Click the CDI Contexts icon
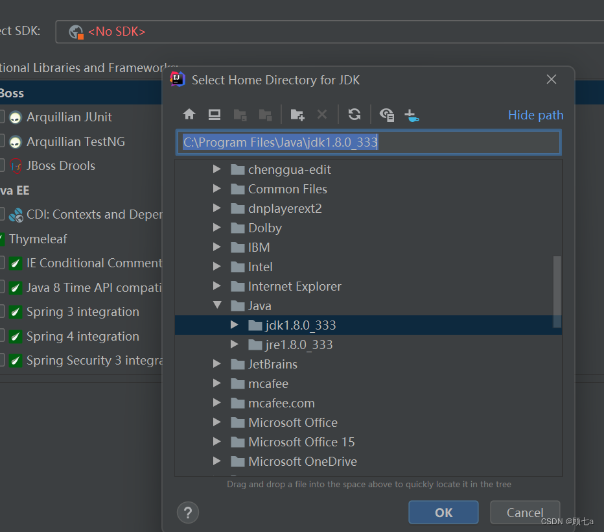Screen dimensions: 604x532 [16, 215]
